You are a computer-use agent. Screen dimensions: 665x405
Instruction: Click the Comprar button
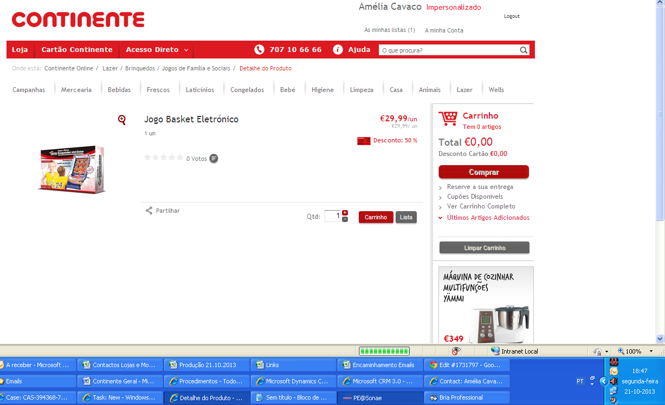(x=483, y=172)
